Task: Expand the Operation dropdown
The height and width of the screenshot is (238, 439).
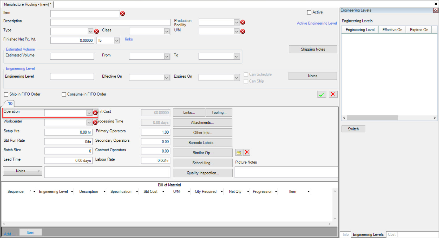Action: click(89, 113)
